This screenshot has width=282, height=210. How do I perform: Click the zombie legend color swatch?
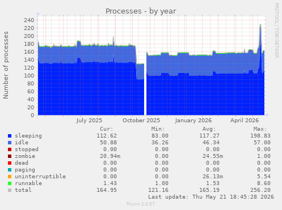(10, 156)
